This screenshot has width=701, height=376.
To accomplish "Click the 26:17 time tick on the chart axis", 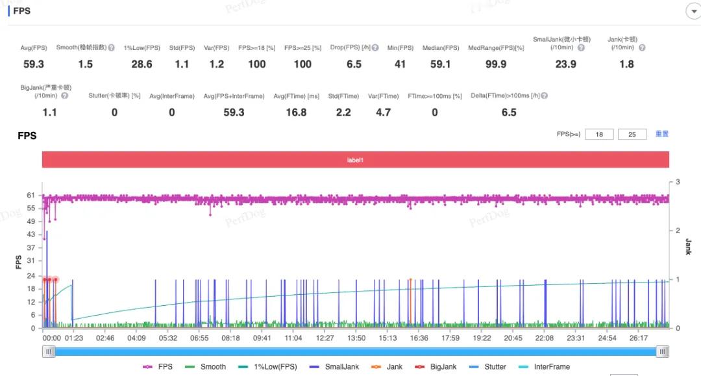I will pyautogui.click(x=639, y=338).
